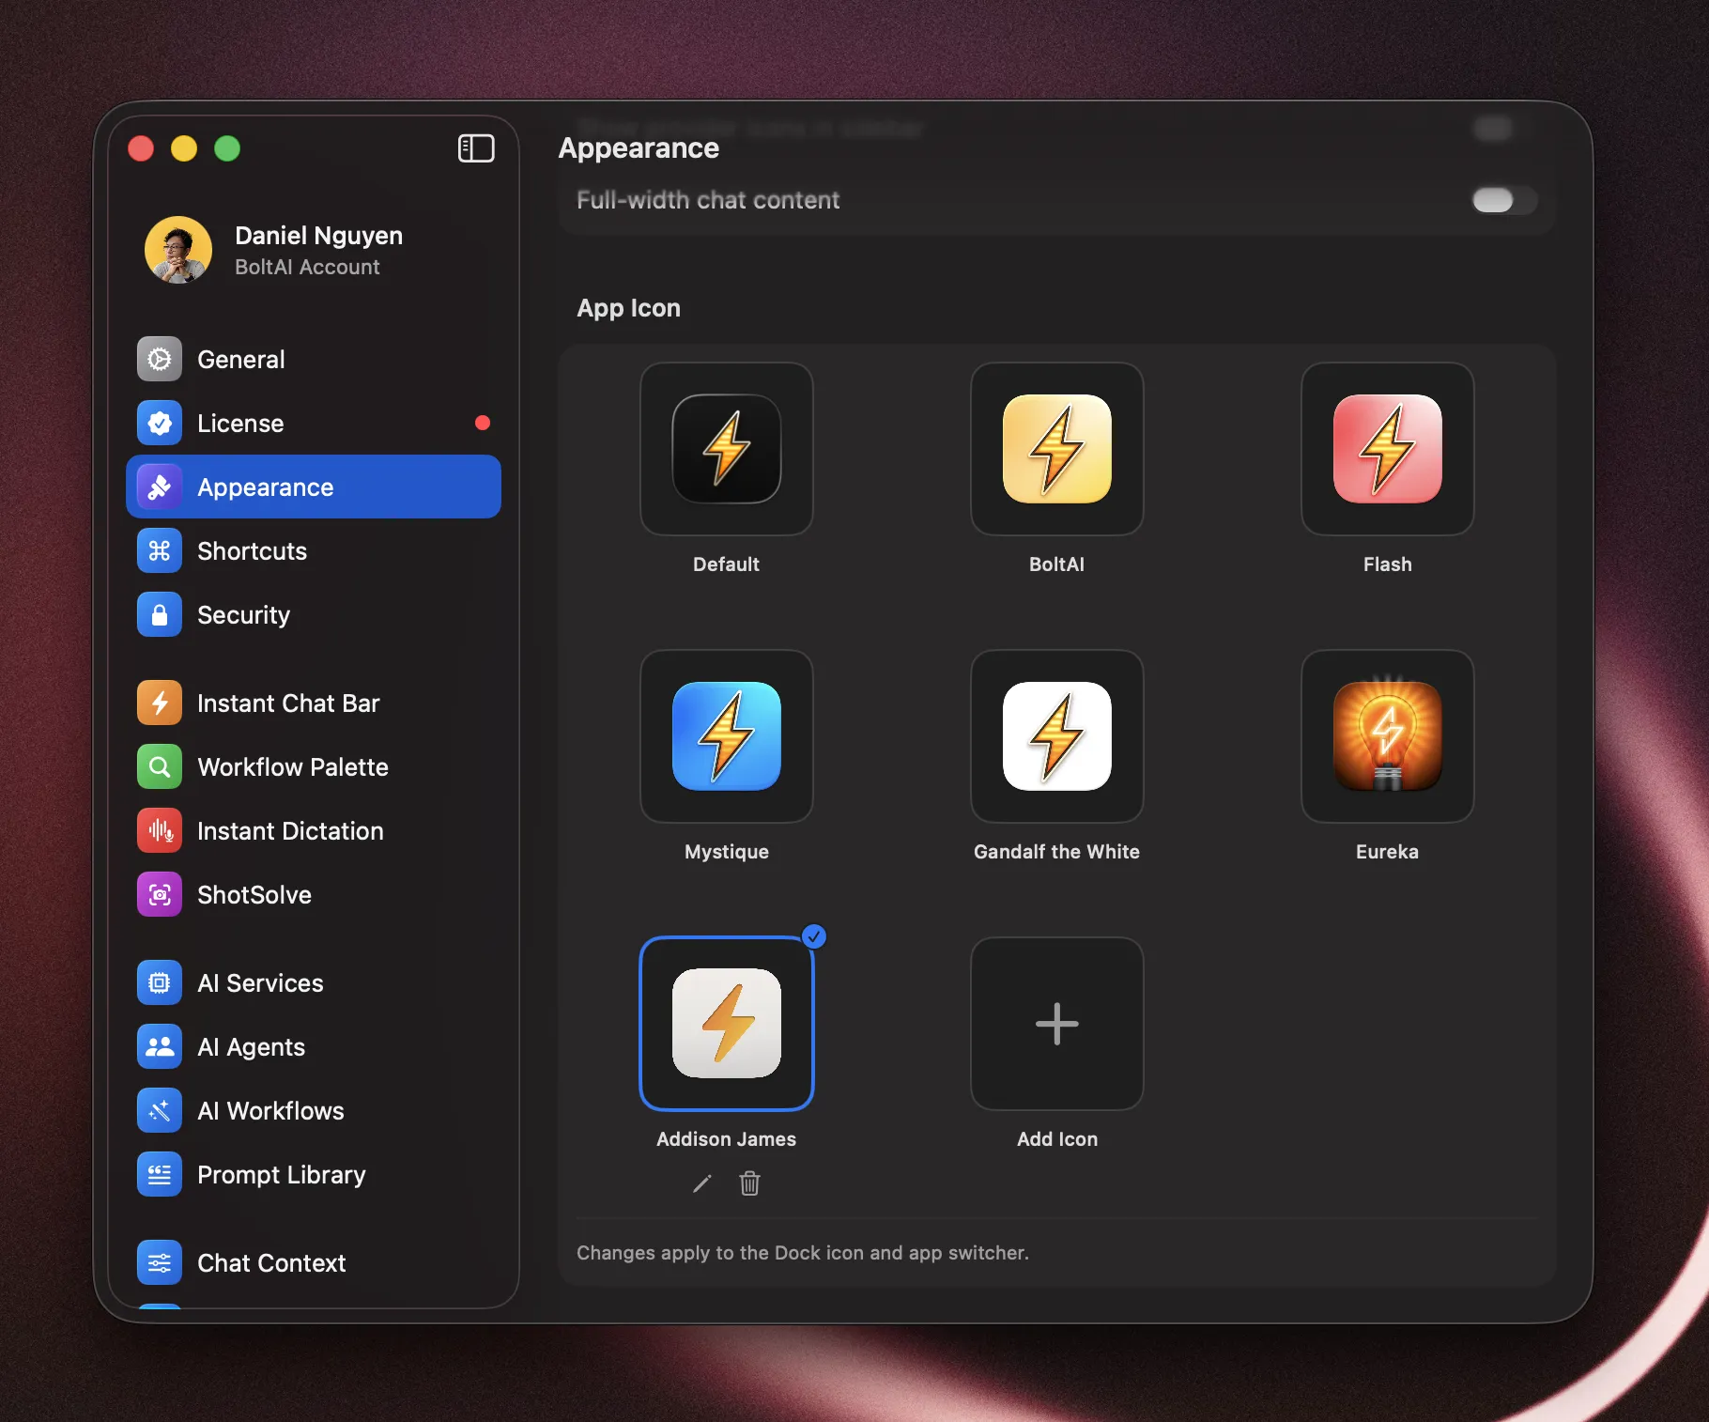Choose the Eureka app icon
The image size is (1709, 1422).
click(x=1387, y=738)
